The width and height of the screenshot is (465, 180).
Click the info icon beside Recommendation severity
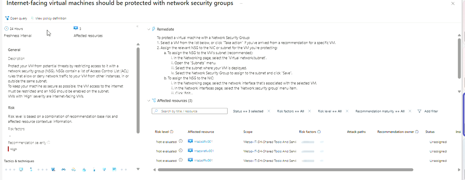[49, 143]
